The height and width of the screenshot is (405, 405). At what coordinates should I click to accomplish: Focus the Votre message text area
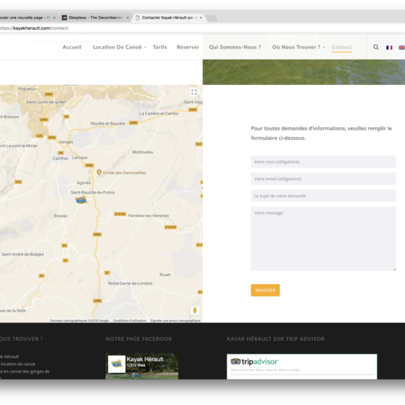(323, 238)
